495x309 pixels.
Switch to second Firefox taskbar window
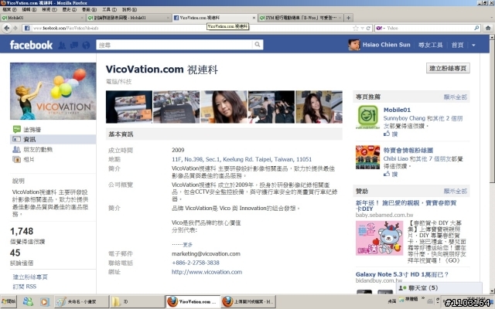click(x=248, y=302)
